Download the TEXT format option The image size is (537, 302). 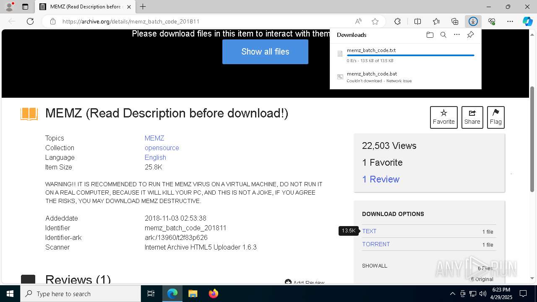click(x=369, y=231)
